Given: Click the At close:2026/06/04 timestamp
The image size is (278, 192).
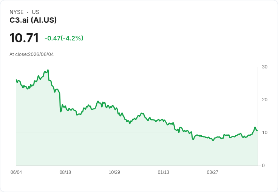Looking at the screenshot, I should 32,54.
